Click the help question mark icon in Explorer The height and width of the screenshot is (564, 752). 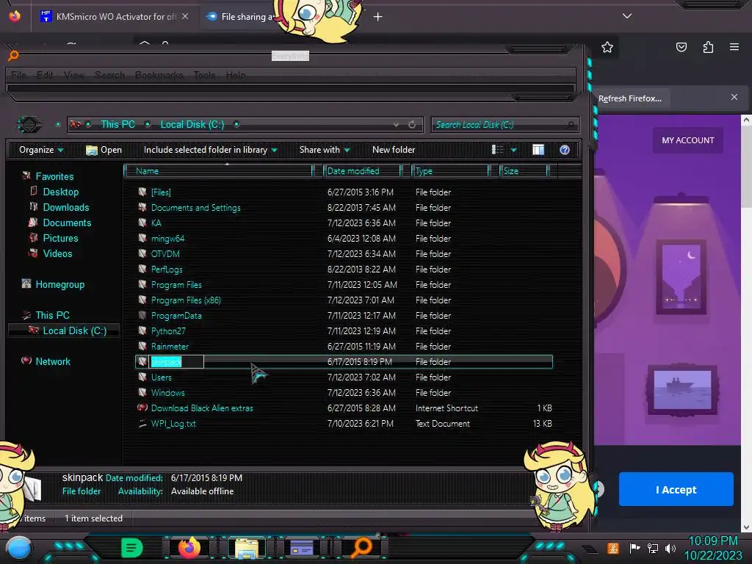[565, 150]
